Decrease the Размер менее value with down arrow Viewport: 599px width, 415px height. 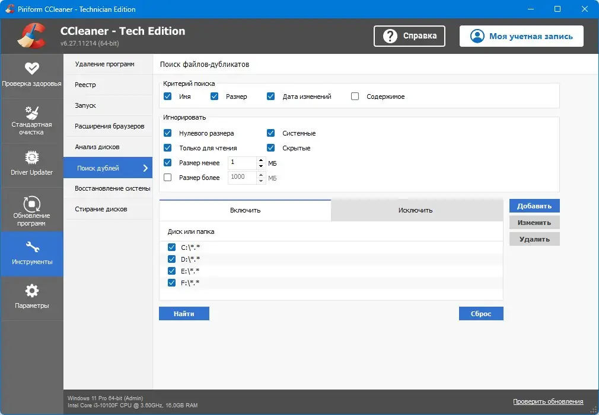click(261, 166)
